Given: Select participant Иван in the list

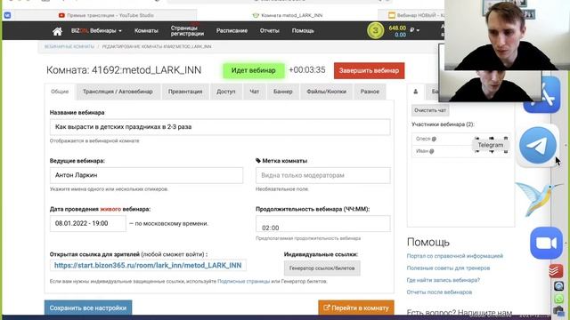Looking at the screenshot, I should pyautogui.click(x=460, y=151).
